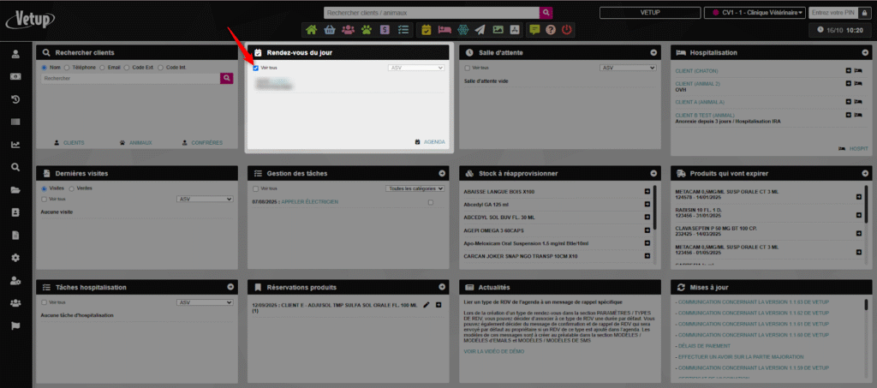Click the VETUP button in header

pos(648,13)
